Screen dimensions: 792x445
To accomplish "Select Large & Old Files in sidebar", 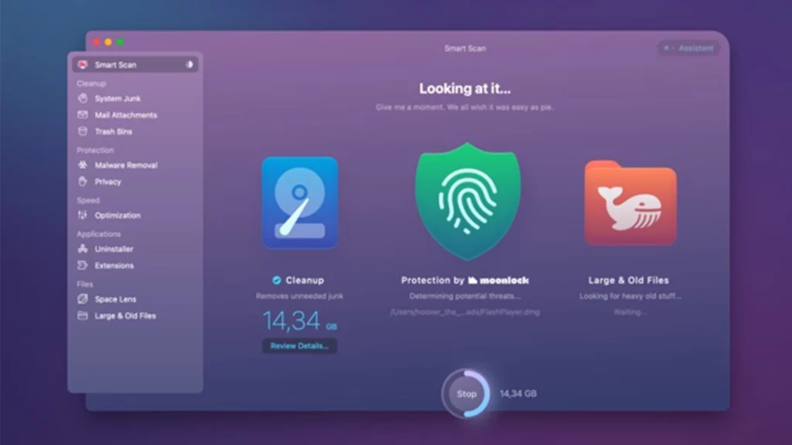I will click(126, 315).
